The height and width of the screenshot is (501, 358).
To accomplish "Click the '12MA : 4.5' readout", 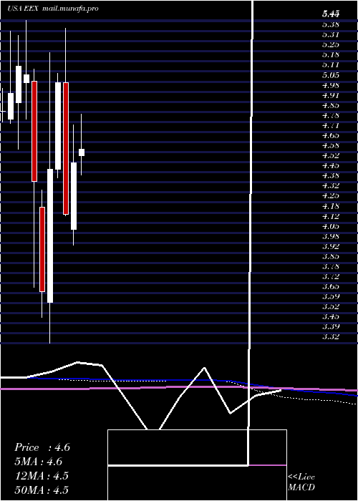I will click(x=42, y=476).
